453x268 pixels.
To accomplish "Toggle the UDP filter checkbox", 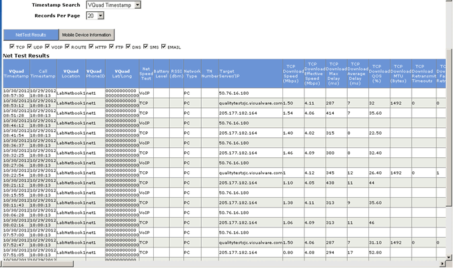I will tap(31, 47).
